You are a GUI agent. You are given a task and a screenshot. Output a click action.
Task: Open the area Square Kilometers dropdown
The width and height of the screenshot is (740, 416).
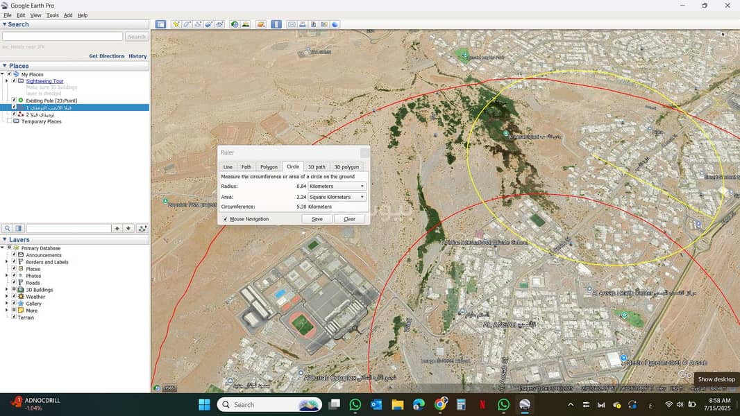point(337,197)
